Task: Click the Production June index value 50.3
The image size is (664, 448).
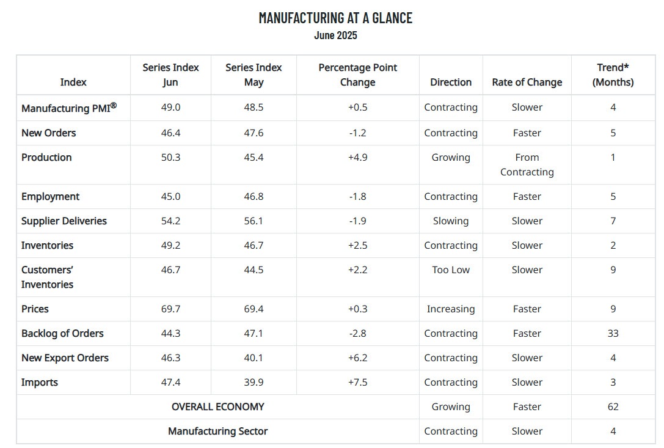Action: click(x=170, y=157)
